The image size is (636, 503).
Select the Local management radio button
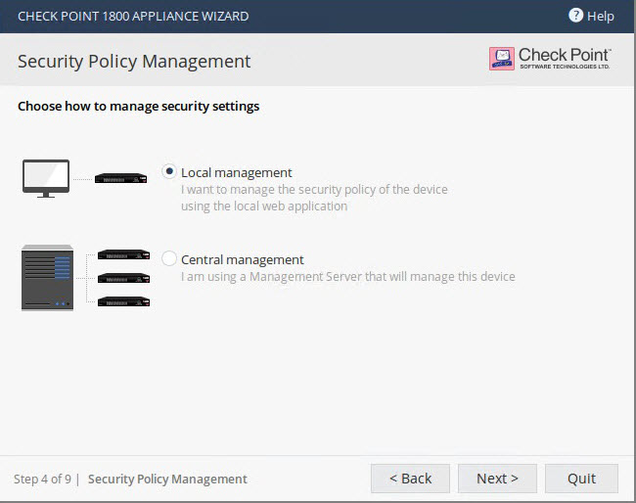[169, 171]
